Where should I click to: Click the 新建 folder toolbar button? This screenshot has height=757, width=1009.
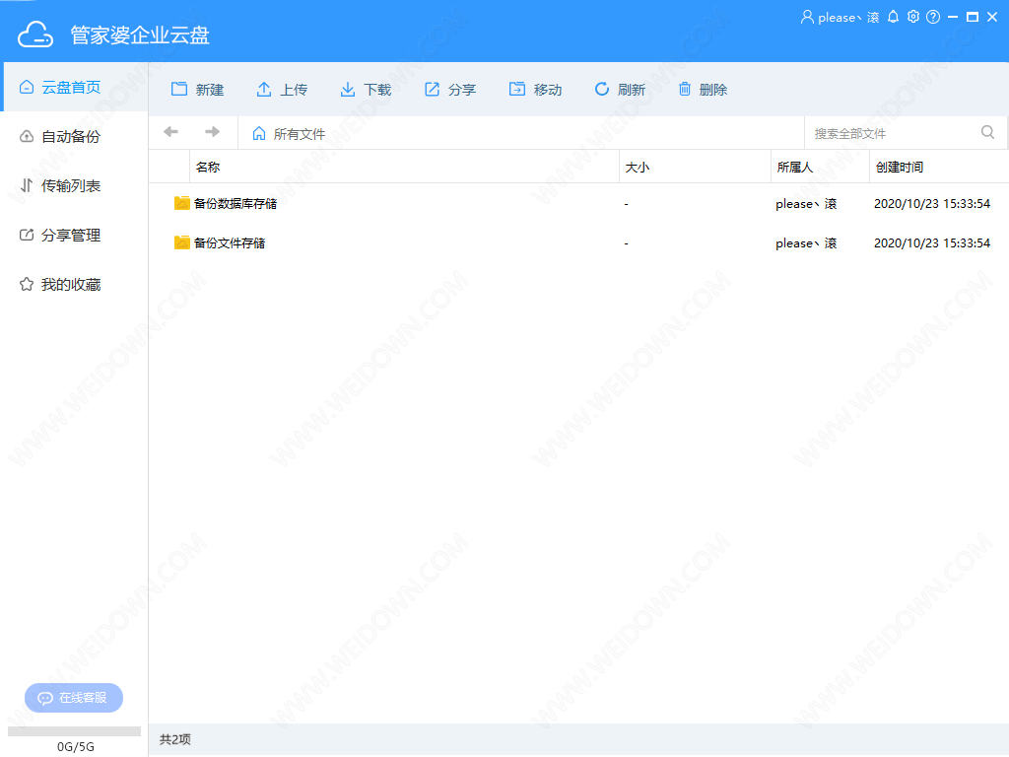[x=197, y=90]
